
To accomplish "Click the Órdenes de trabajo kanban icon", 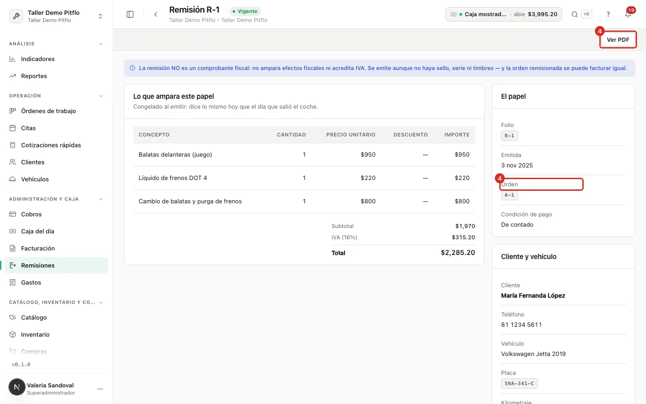I will 13,111.
